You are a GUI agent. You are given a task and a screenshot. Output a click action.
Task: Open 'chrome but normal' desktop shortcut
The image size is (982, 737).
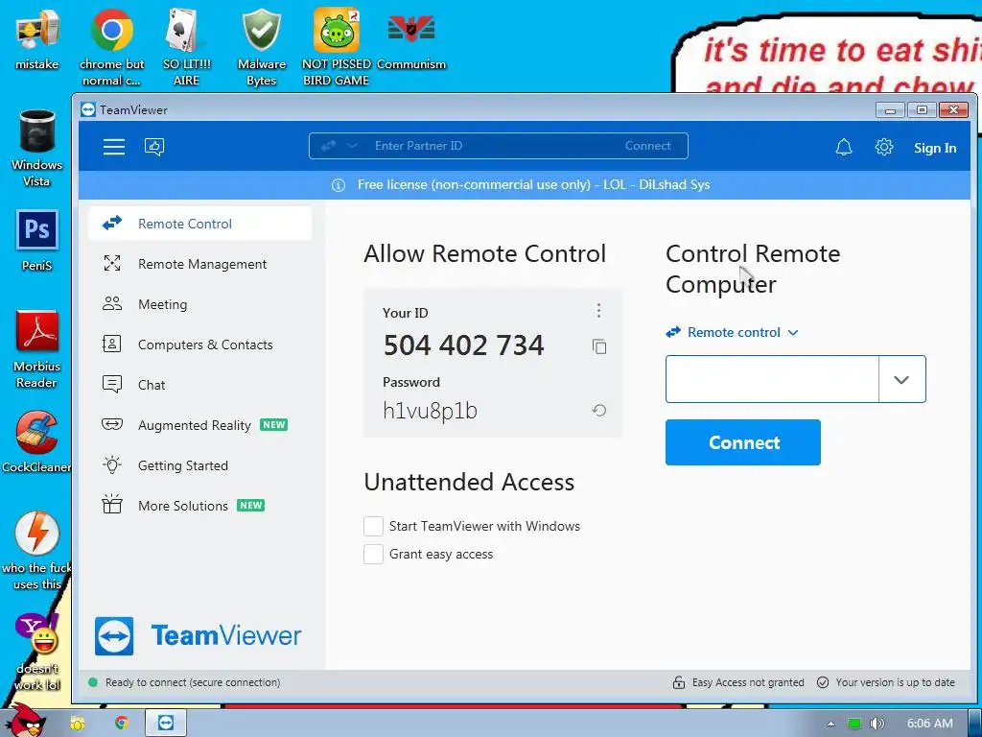tap(111, 47)
